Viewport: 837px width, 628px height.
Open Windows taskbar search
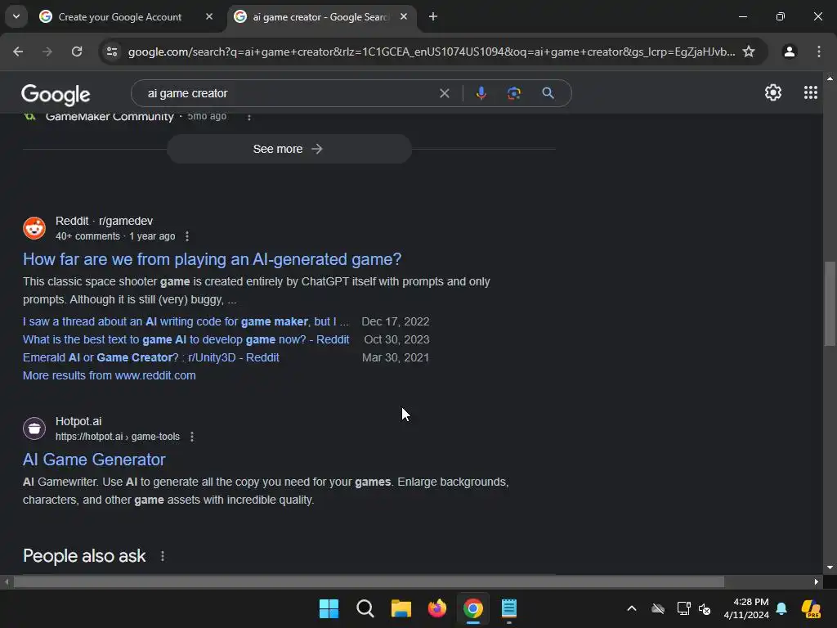pos(365,608)
